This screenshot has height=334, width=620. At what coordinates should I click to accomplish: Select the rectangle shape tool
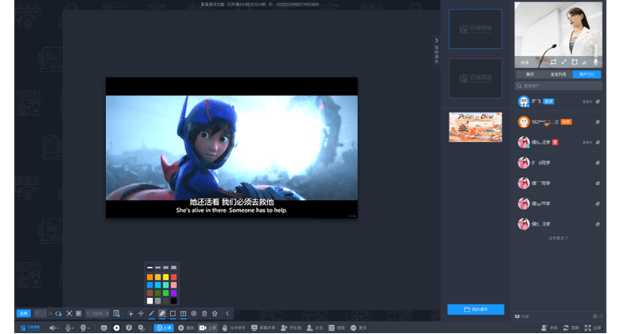click(172, 313)
